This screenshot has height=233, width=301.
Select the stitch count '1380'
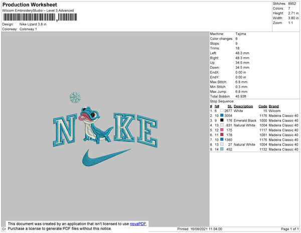click(x=228, y=140)
